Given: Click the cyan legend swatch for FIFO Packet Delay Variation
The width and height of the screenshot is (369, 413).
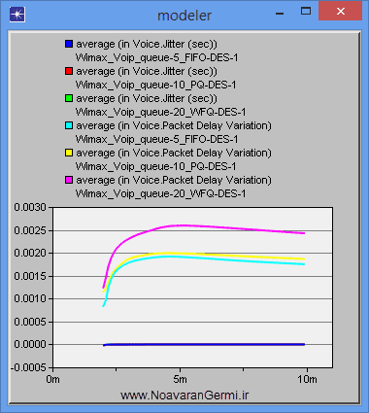Looking at the screenshot, I should tap(69, 125).
